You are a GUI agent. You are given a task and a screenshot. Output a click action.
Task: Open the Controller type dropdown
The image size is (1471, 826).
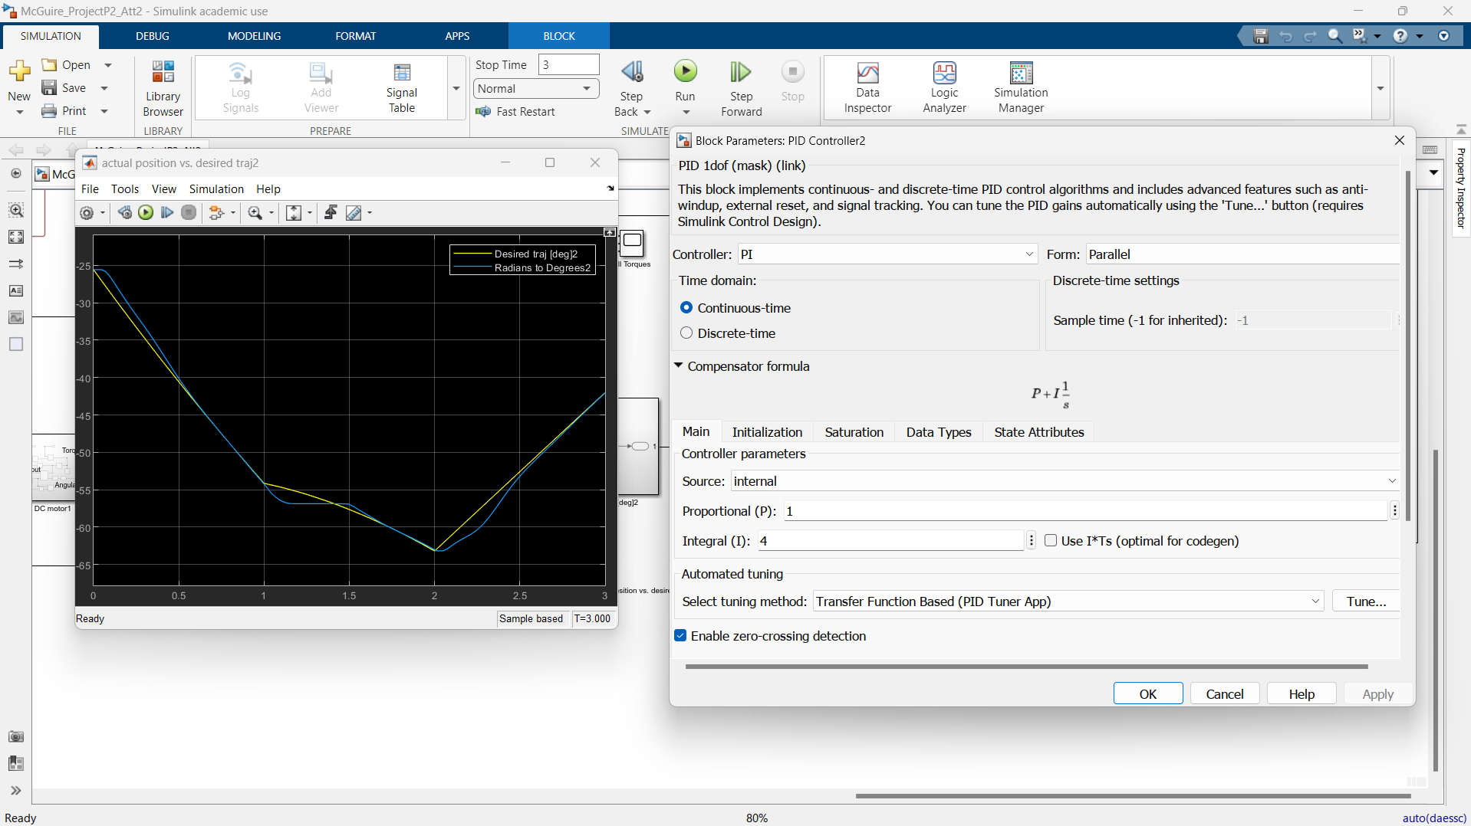(x=887, y=254)
